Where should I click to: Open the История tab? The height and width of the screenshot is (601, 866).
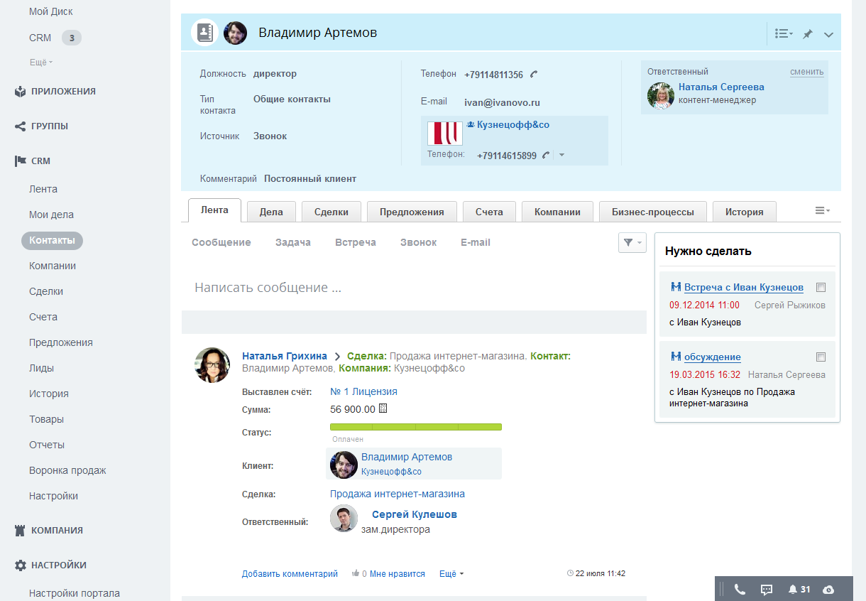pyautogui.click(x=744, y=212)
